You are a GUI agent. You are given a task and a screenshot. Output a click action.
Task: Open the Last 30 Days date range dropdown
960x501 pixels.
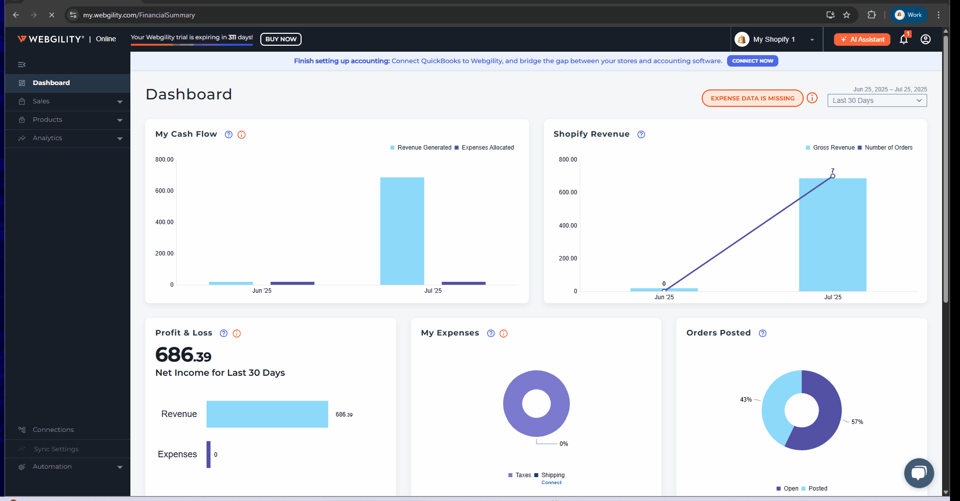click(x=877, y=100)
